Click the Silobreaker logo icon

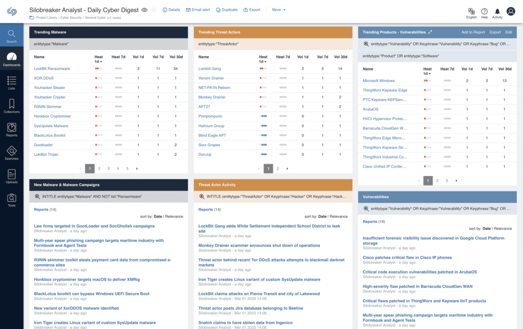coord(12,12)
